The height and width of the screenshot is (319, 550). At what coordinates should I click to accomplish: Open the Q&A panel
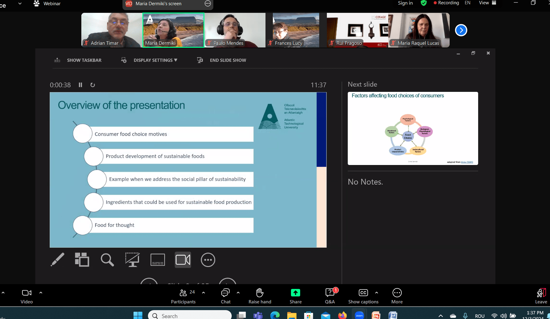(330, 296)
